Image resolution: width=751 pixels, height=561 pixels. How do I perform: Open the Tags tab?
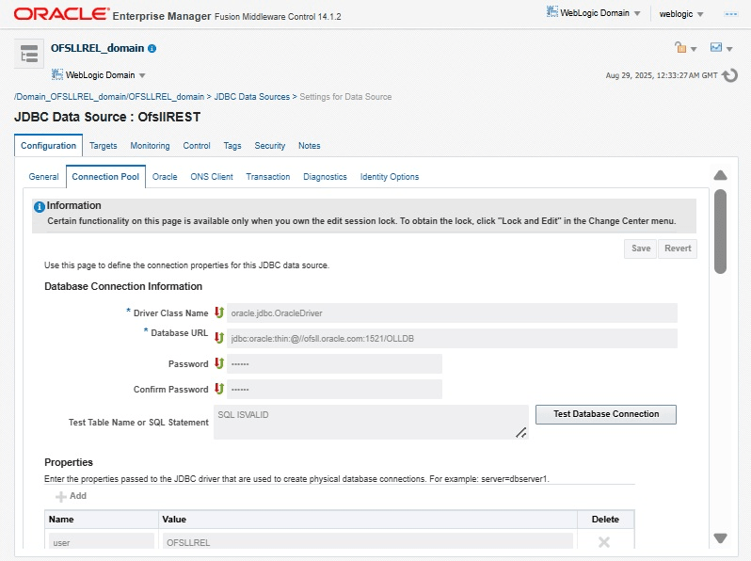tap(232, 146)
